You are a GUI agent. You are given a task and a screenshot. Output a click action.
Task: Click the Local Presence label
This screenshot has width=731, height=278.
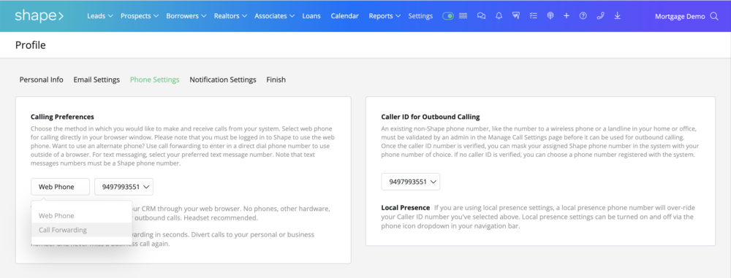coord(406,208)
